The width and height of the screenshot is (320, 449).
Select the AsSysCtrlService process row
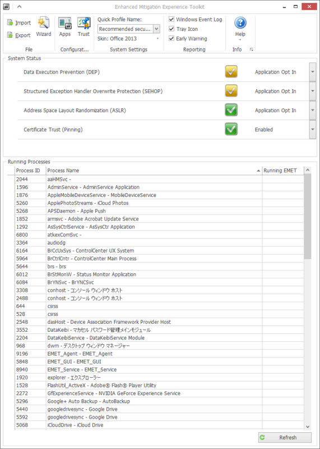(160, 227)
